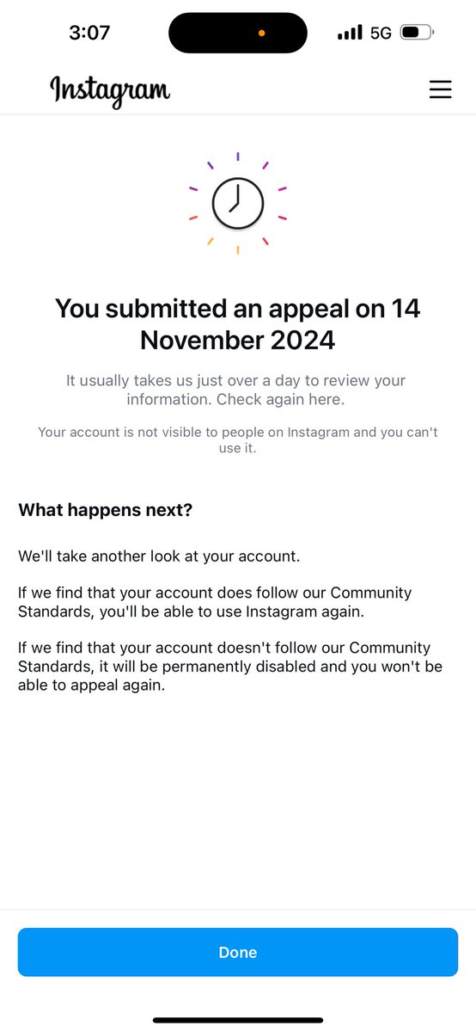Tap the home indicator bar
The image size is (476, 1032).
(238, 1020)
